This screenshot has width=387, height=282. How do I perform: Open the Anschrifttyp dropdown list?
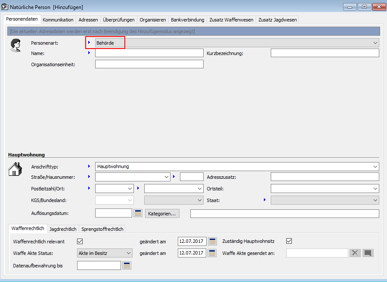coord(375,166)
